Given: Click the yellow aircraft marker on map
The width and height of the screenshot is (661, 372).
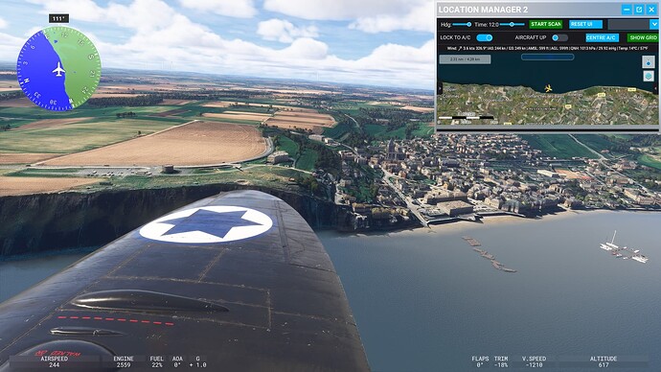Looking at the screenshot, I should pos(548,88).
